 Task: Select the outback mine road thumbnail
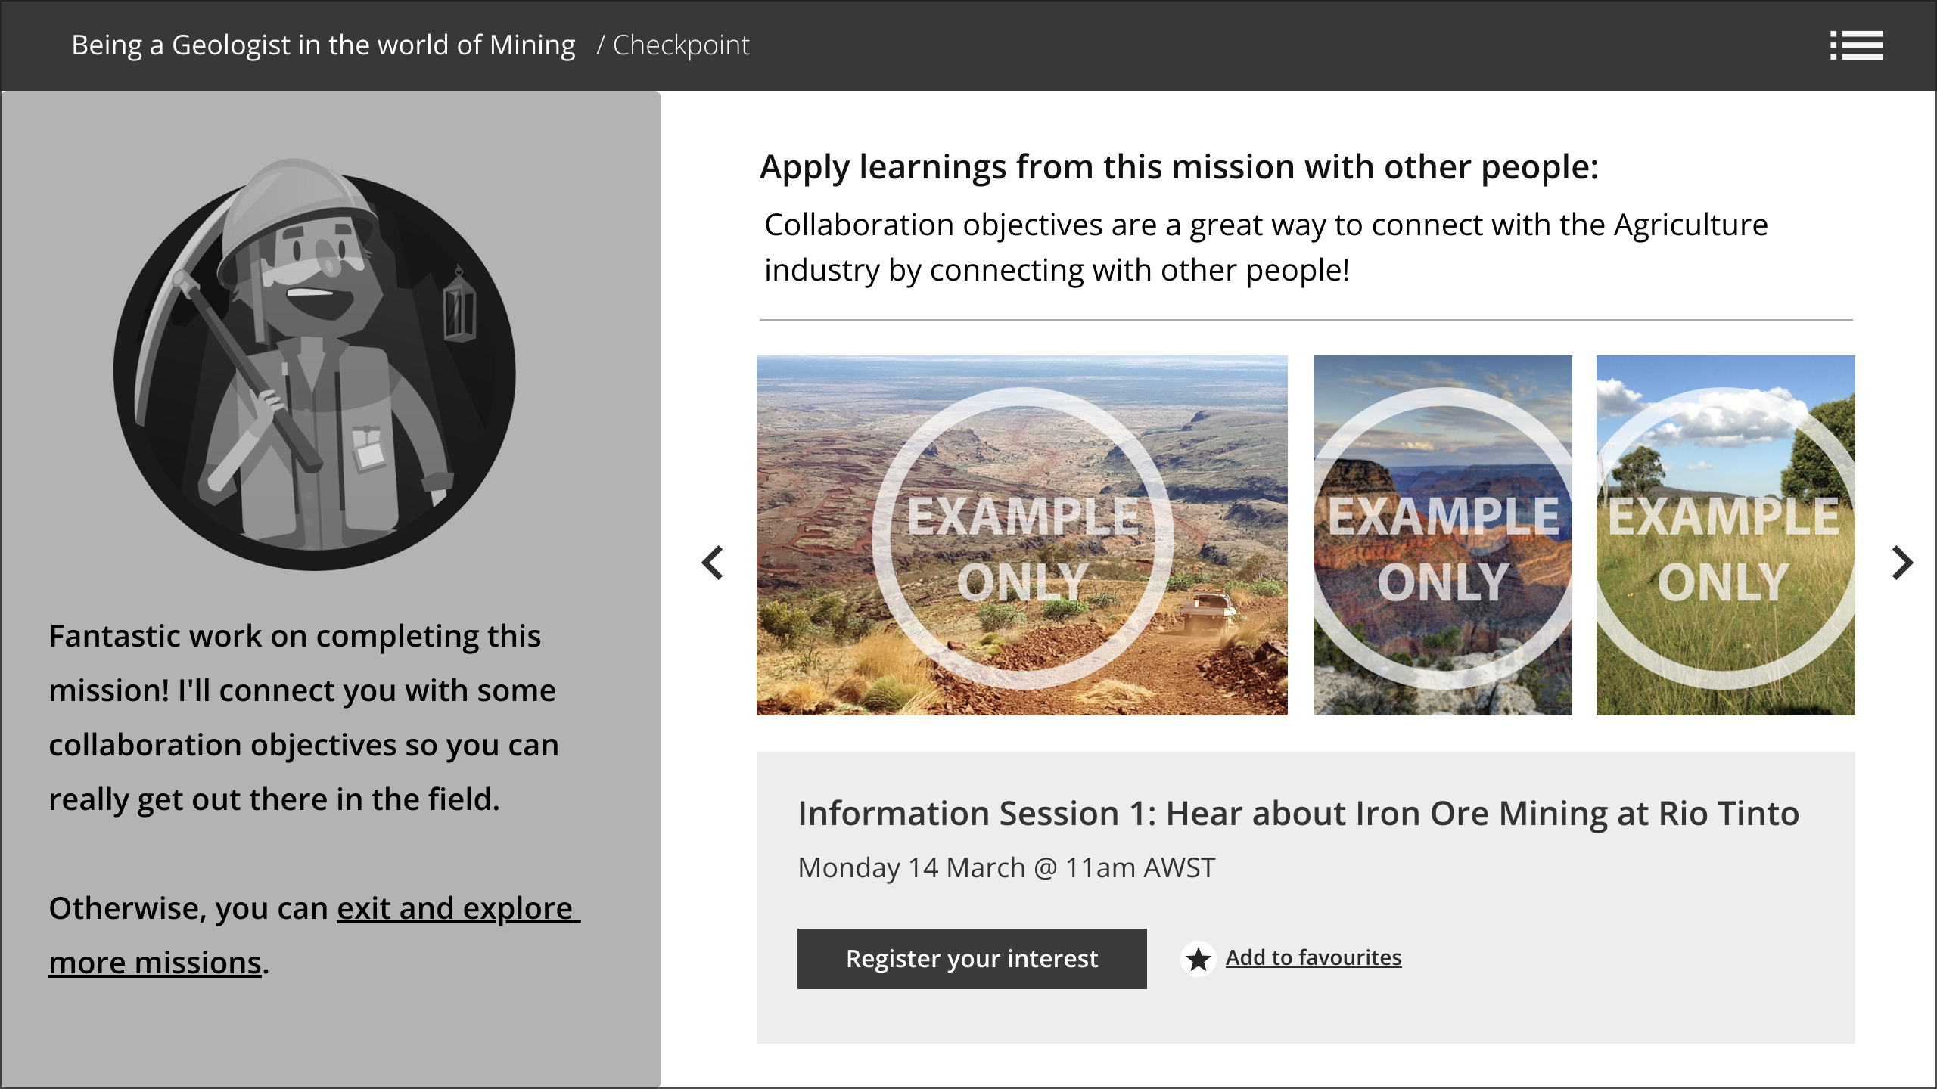[x=1021, y=535]
